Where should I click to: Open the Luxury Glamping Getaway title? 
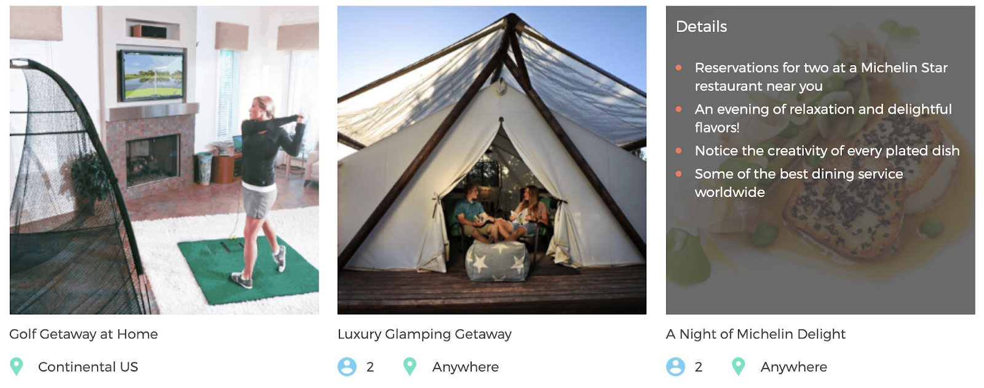pyautogui.click(x=424, y=334)
